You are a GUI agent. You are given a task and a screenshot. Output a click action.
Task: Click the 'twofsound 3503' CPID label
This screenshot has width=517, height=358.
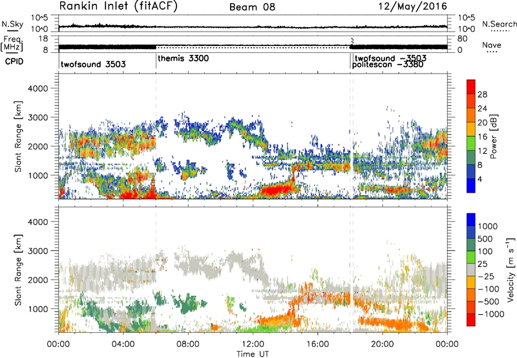click(93, 64)
